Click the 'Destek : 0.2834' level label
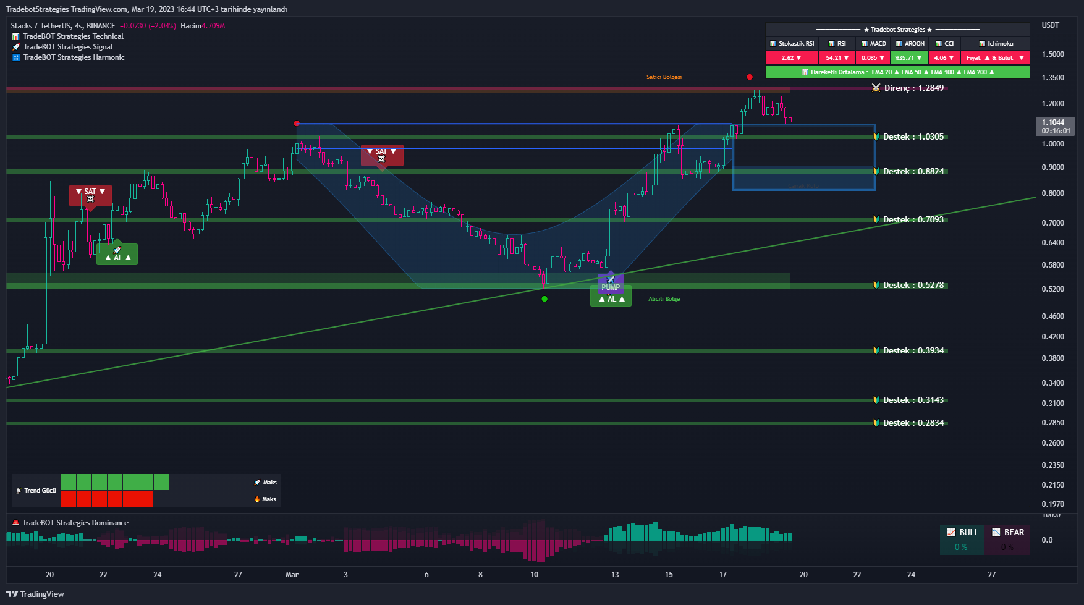This screenshot has height=605, width=1084. 913,423
